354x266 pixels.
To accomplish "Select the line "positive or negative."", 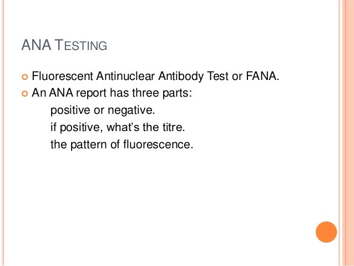I will pos(103,111).
